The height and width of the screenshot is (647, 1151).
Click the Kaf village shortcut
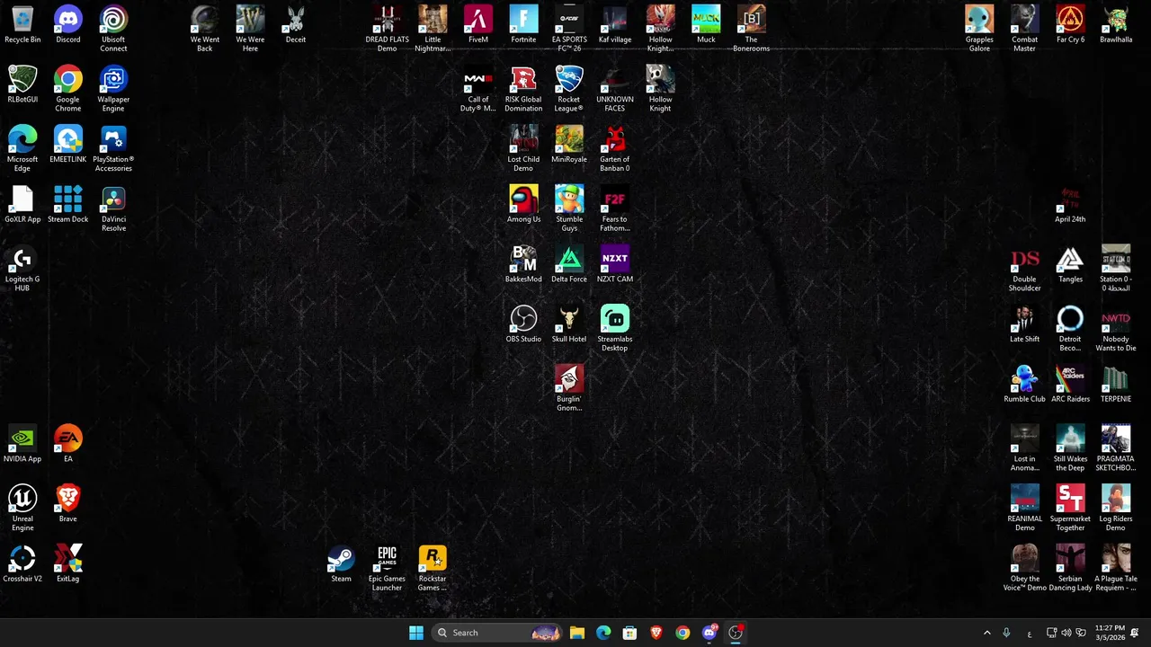click(x=615, y=25)
